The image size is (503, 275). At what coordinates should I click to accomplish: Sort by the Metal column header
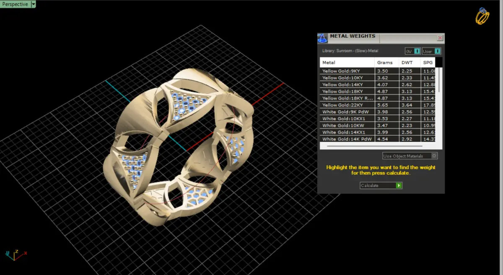pos(347,62)
